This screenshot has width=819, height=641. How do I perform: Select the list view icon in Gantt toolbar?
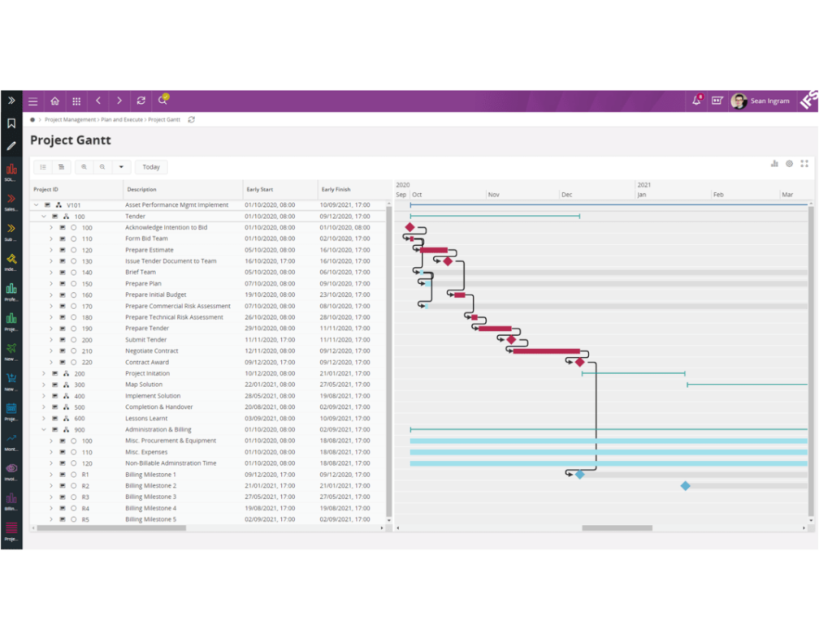43,166
